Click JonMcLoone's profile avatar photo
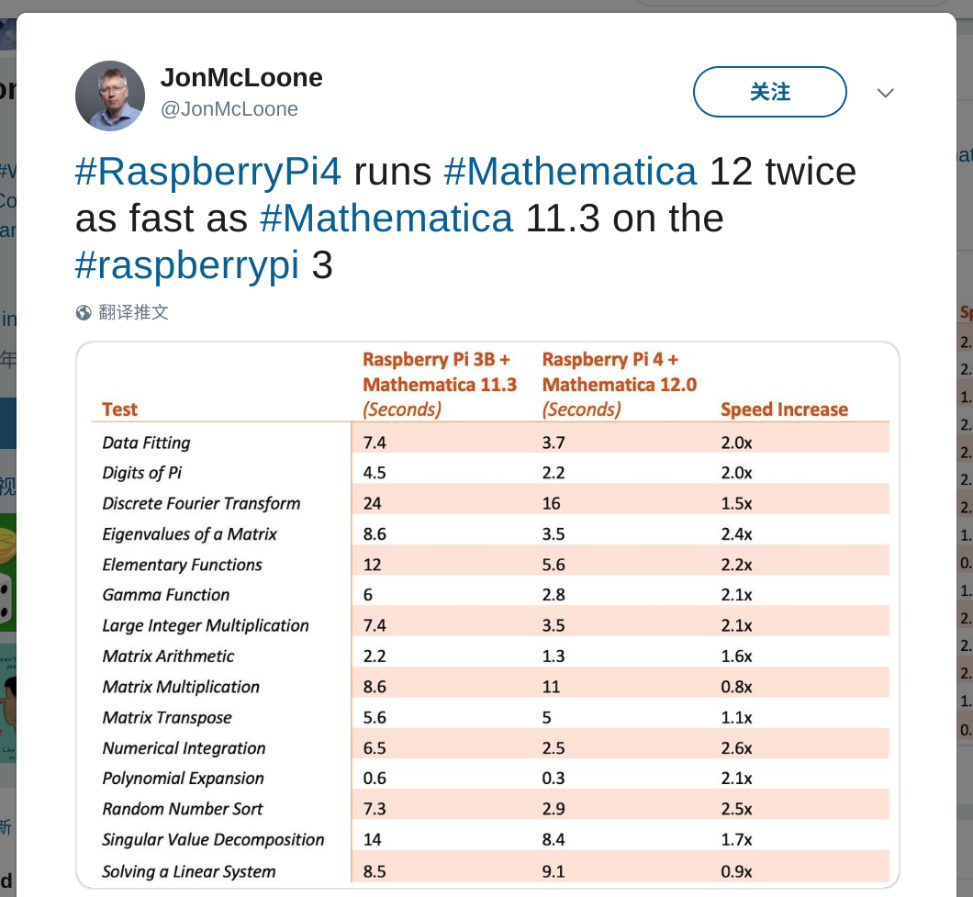Image resolution: width=973 pixels, height=897 pixels. coord(109,95)
